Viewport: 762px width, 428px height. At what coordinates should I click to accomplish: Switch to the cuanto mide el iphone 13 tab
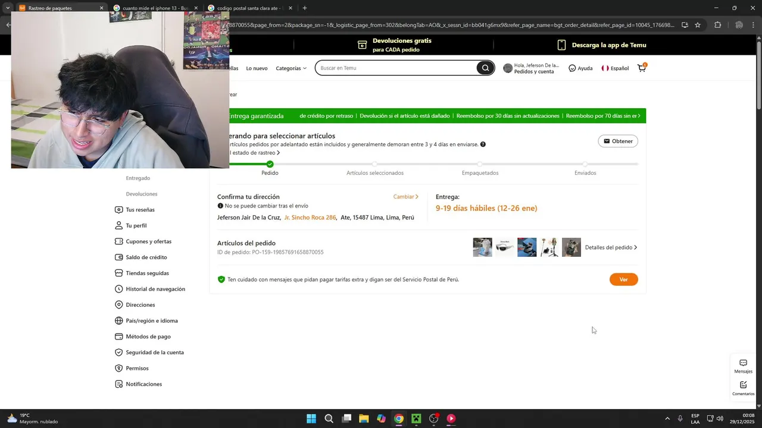[x=156, y=8]
